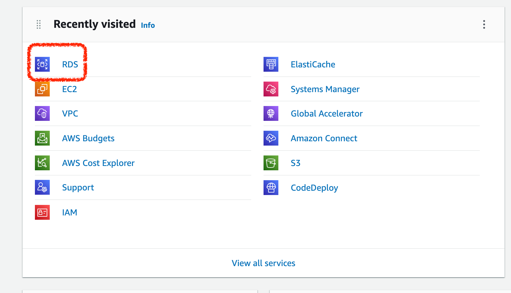Open the CodeDeploy link
This screenshot has width=511, height=293.
(x=314, y=188)
